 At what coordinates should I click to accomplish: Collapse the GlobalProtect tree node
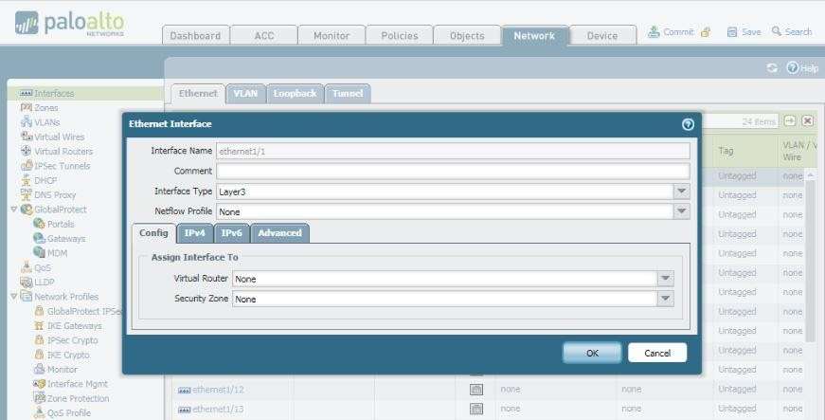click(13, 209)
